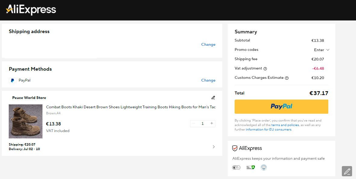The height and width of the screenshot is (179, 356).
Task: Click the Total €37.17 amount
Action: pos(319,93)
